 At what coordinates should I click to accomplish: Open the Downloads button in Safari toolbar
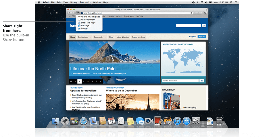point(205,13)
